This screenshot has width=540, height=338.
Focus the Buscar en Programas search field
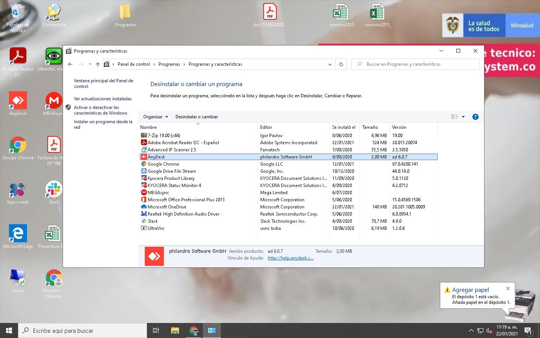(415, 64)
